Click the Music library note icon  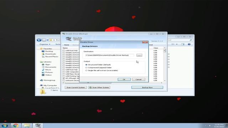pyautogui.click(x=43, y=70)
